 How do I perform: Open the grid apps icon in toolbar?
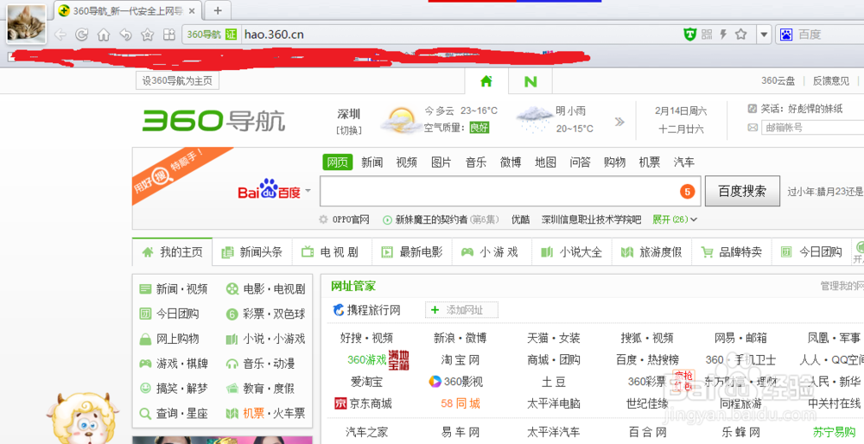(x=168, y=35)
